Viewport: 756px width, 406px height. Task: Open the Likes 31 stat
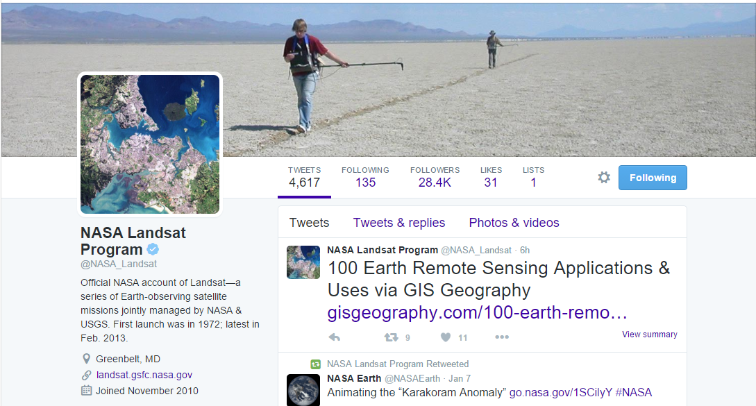pyautogui.click(x=491, y=178)
